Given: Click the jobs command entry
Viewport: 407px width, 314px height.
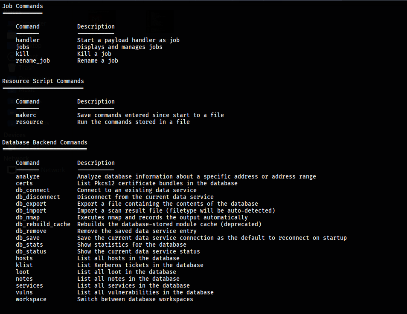Looking at the screenshot, I should 23,47.
